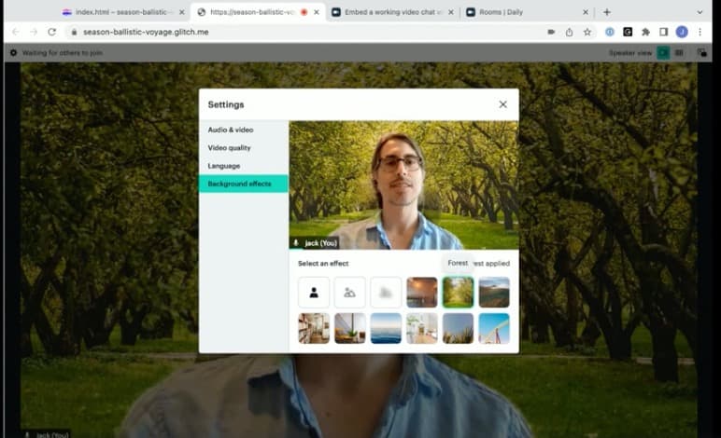Click the site lock icon in address bar
Image resolution: width=721 pixels, height=438 pixels.
[x=74, y=32]
